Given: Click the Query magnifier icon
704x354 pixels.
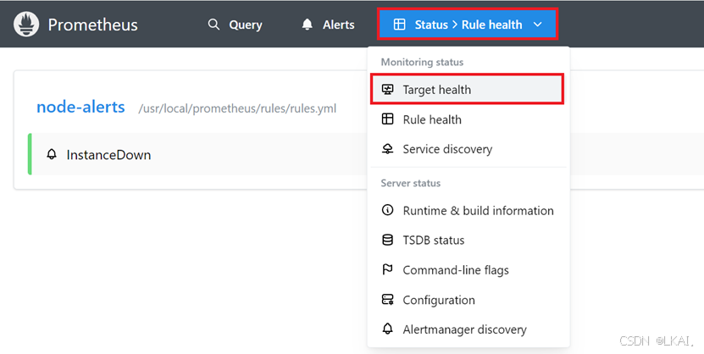Looking at the screenshot, I should point(213,25).
